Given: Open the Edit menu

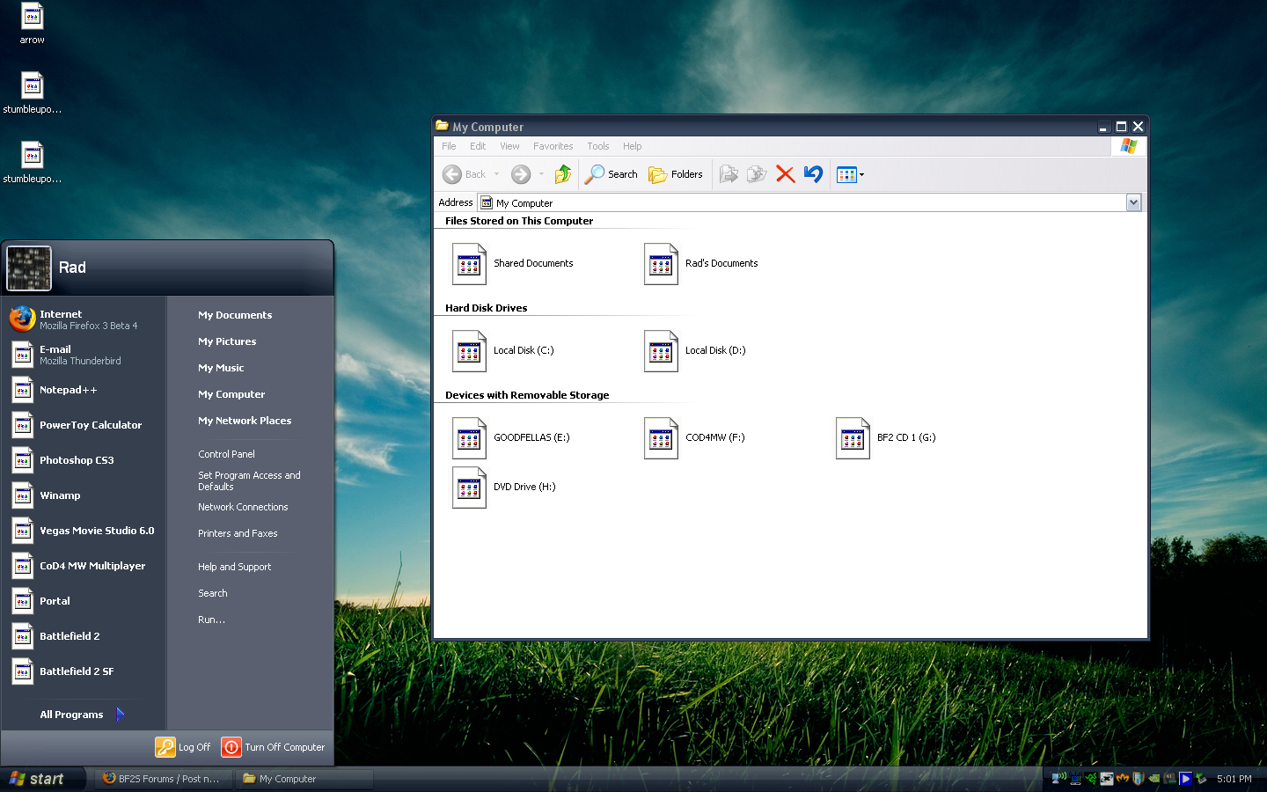Looking at the screenshot, I should coord(478,146).
